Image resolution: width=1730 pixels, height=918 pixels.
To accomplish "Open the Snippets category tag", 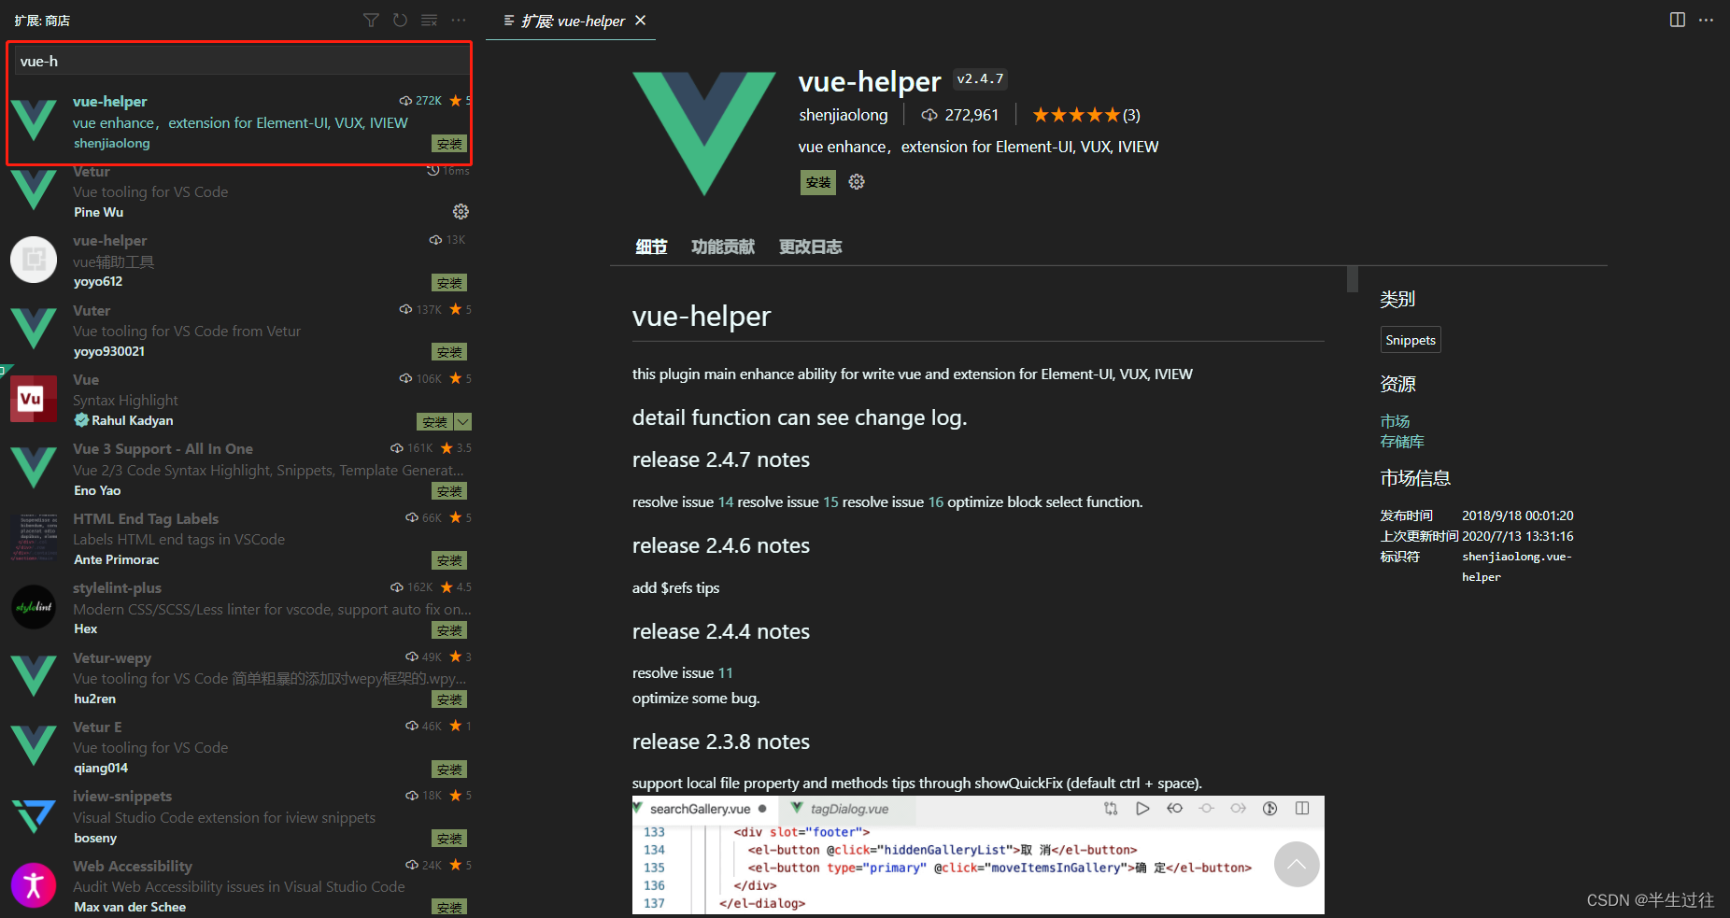I will 1411,340.
